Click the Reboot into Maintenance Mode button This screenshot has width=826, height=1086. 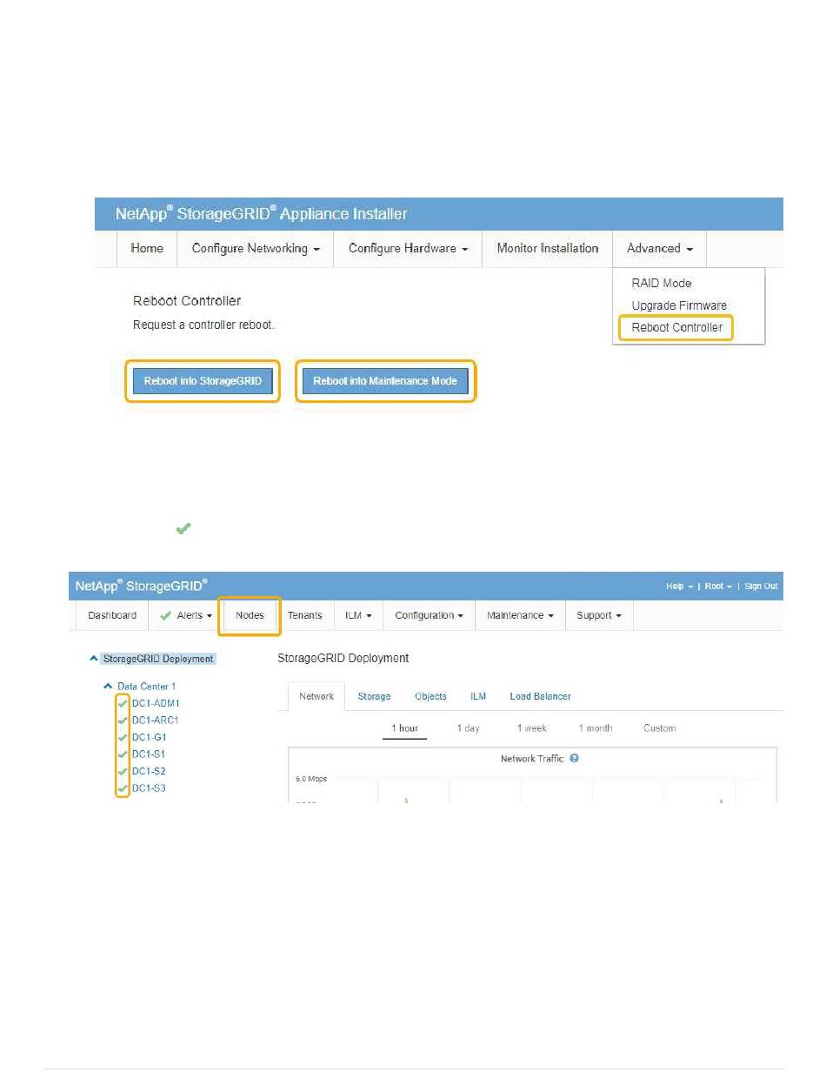tap(385, 381)
